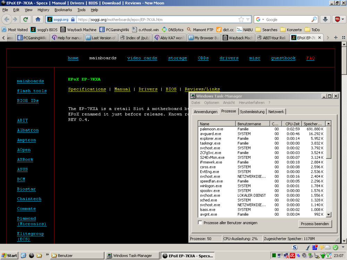
Task: Click the green CPU meter tray icon
Action: click(274, 255)
